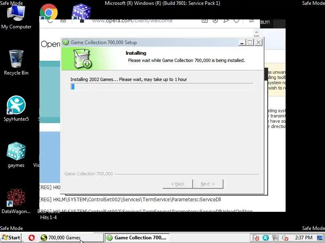This screenshot has width=325, height=243.
Task: Click Opera heart bookmark icon
Action: coord(236,21)
